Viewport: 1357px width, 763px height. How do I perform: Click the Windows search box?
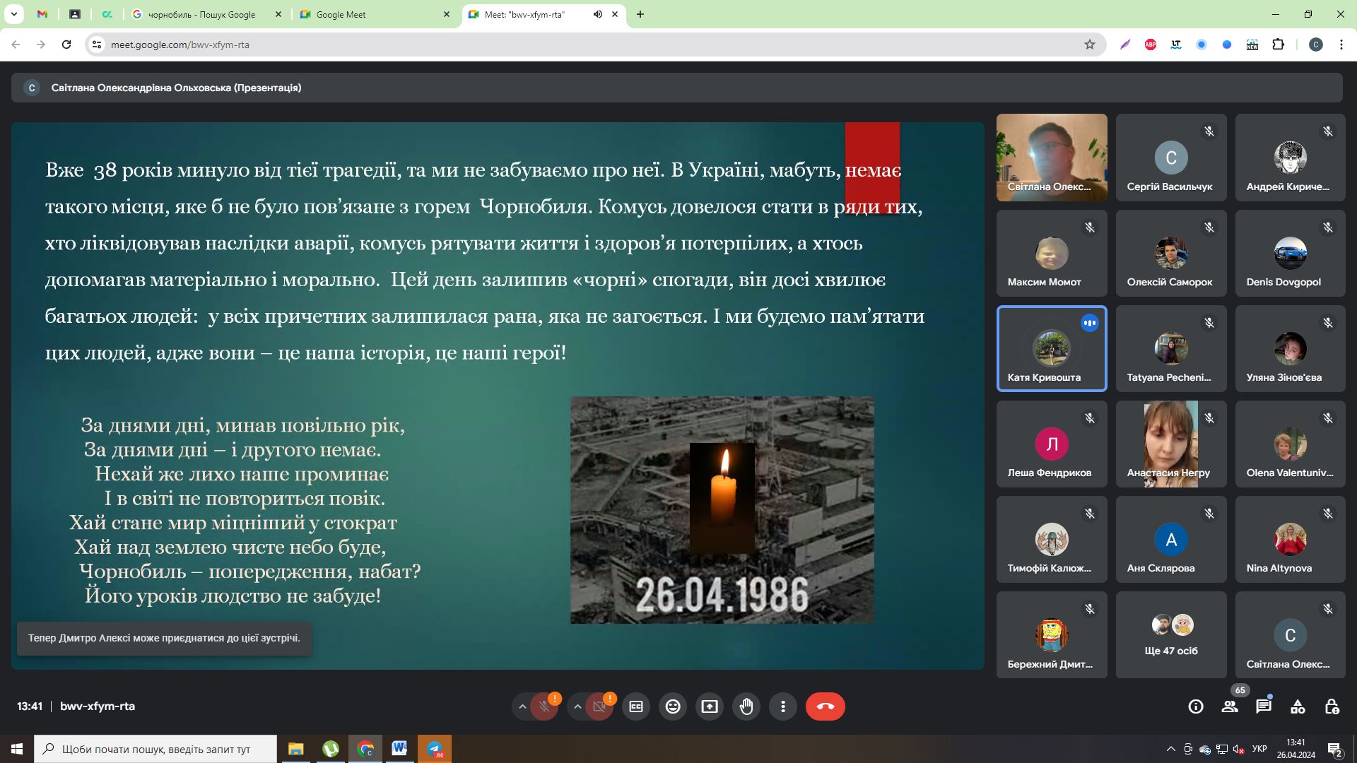(x=155, y=749)
